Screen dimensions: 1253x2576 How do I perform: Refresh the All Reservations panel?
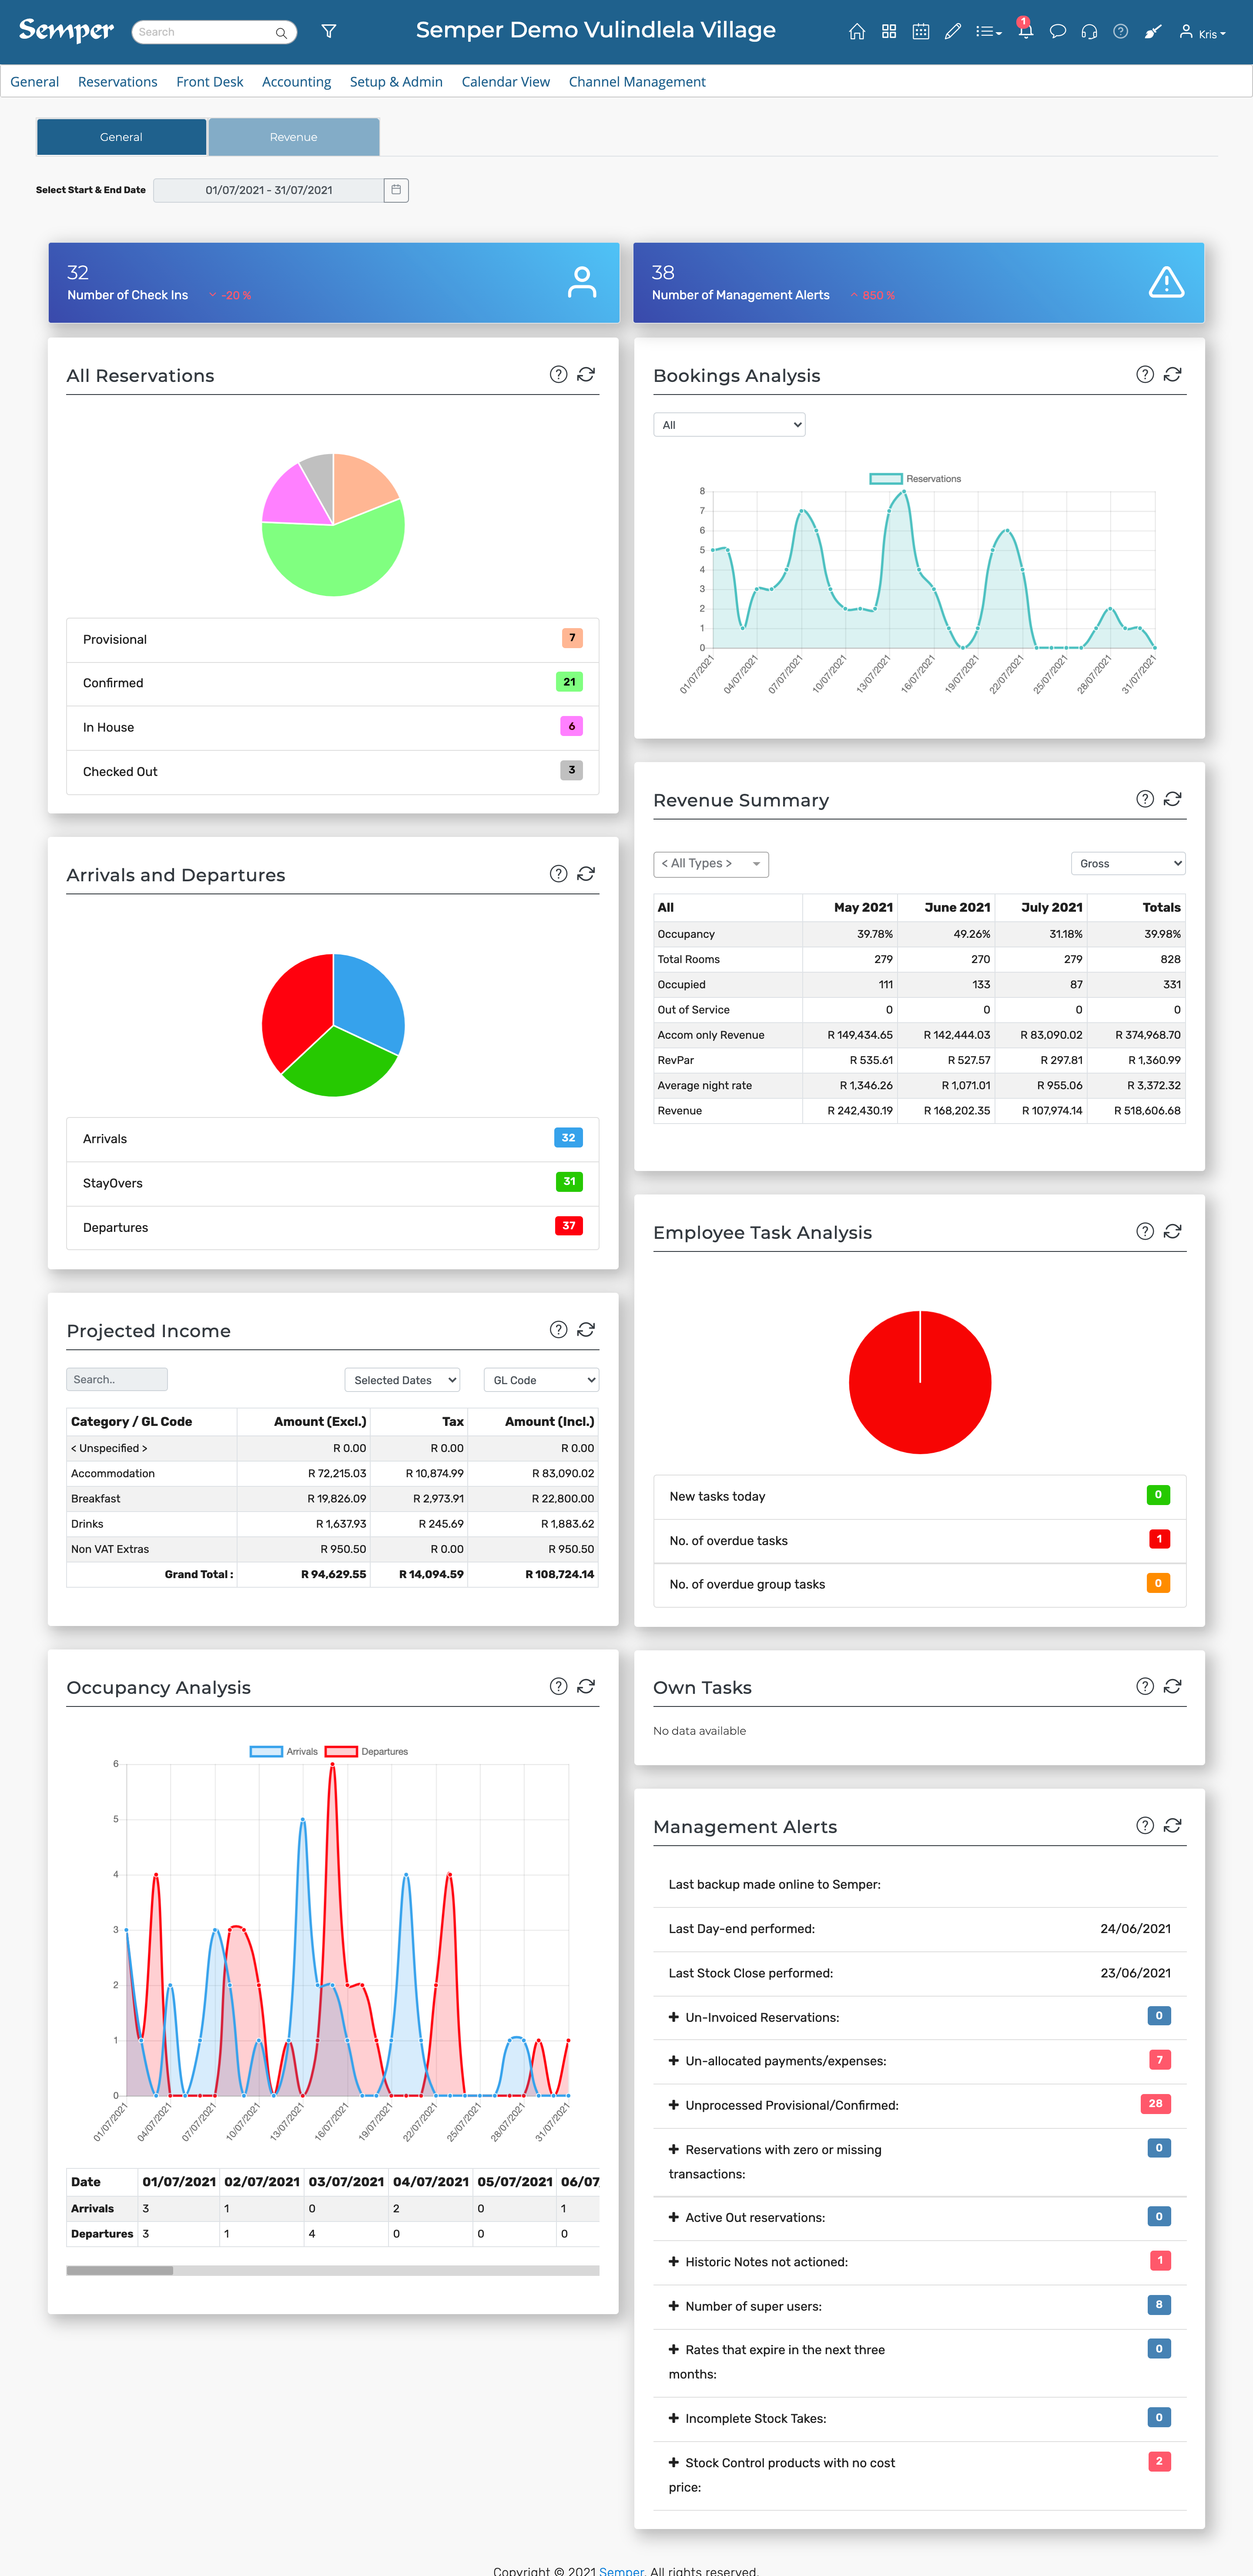586,374
